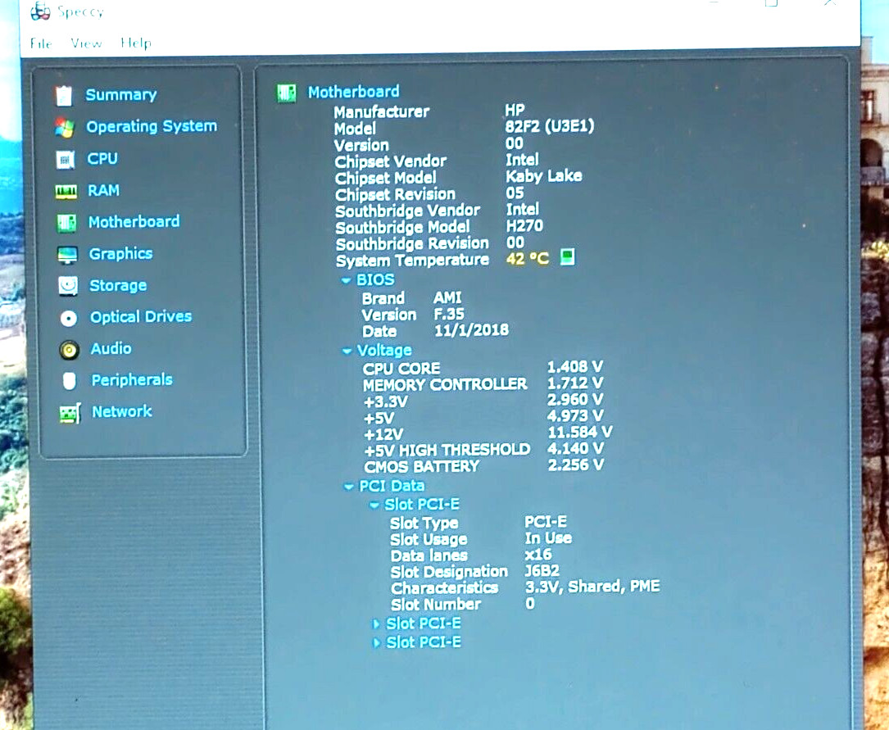Select the model value 82F2 (U3E1)
The height and width of the screenshot is (730, 889).
[550, 126]
